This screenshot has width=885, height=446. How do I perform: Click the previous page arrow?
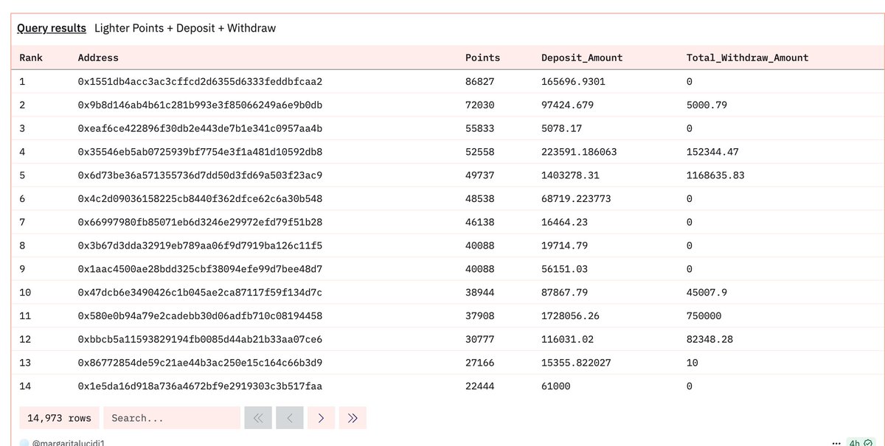(x=290, y=418)
